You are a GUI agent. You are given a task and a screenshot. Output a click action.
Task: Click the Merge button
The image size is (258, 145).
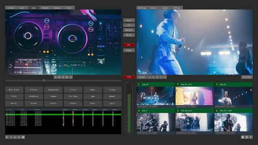point(129,35)
